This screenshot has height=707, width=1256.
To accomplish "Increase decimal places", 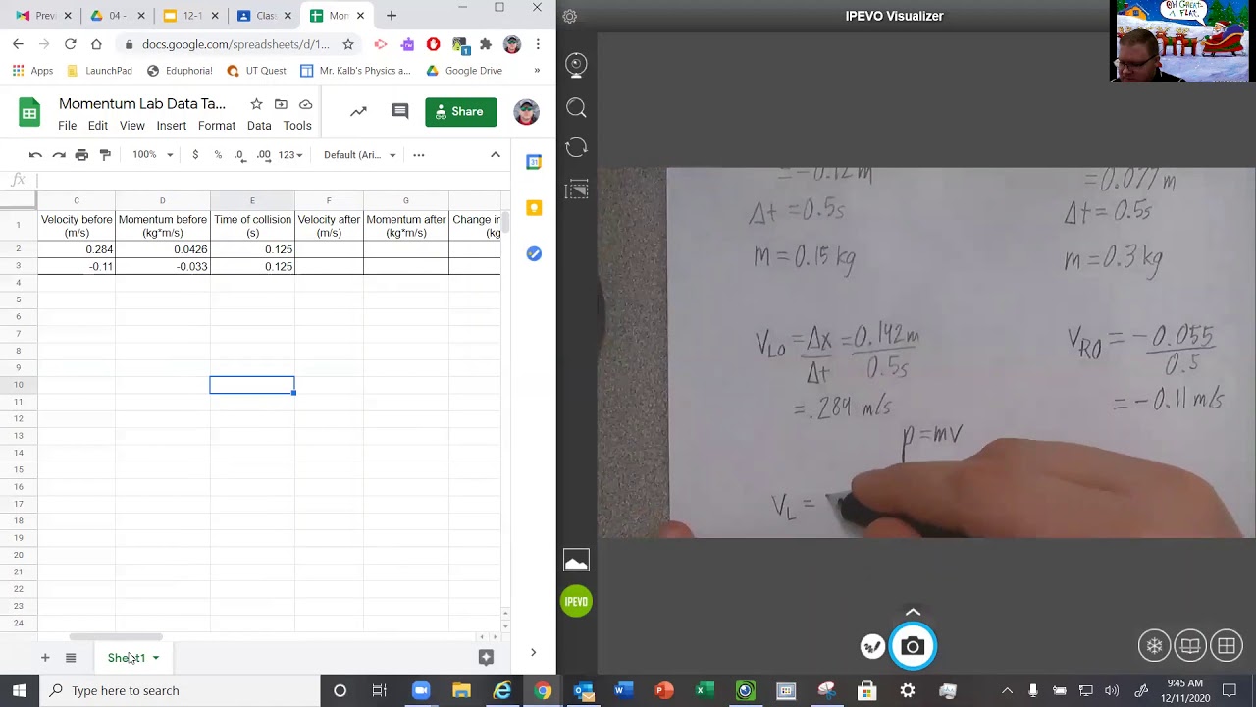I will coord(263,155).
